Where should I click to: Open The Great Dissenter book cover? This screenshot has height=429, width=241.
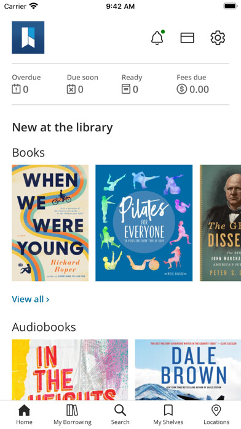click(x=220, y=223)
